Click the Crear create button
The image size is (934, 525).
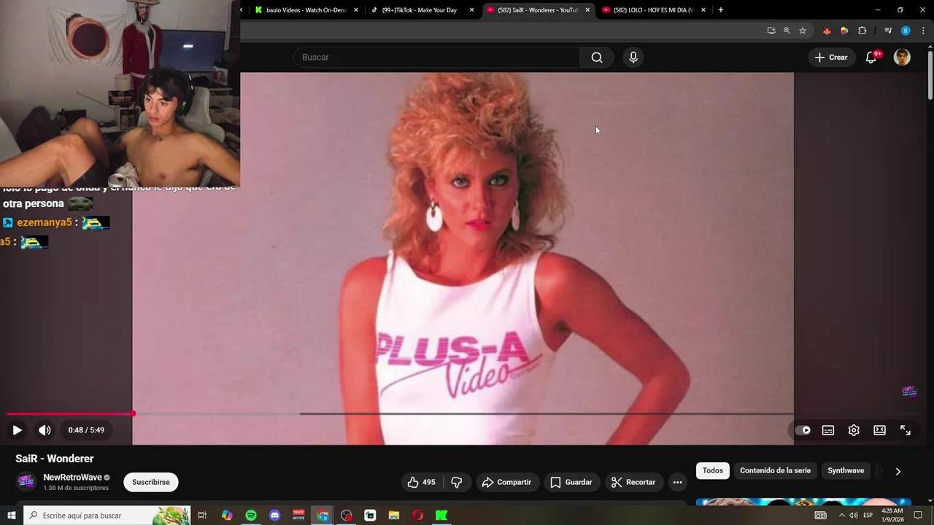point(831,58)
